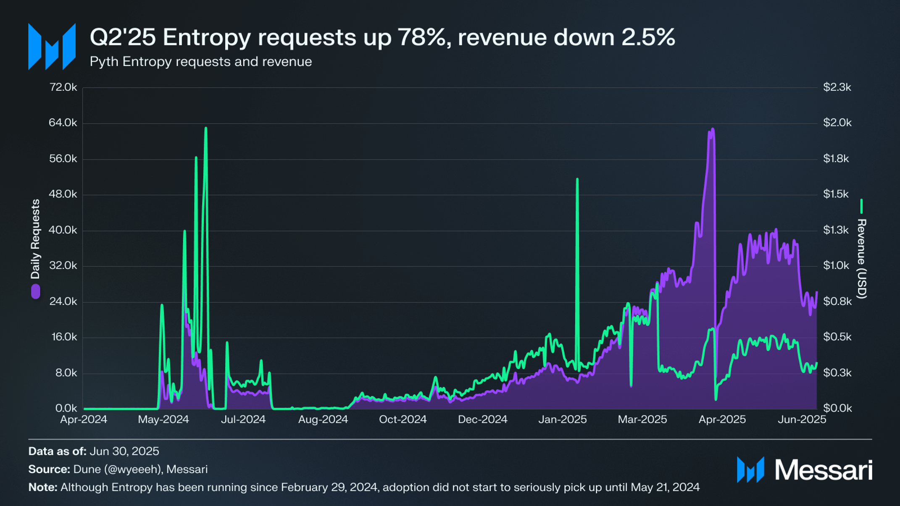
Task: Click the Note text about Entropy adoption
Action: tap(364, 488)
